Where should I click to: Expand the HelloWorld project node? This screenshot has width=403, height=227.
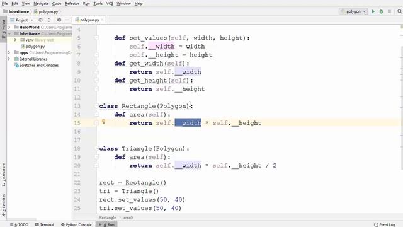pos(9,27)
